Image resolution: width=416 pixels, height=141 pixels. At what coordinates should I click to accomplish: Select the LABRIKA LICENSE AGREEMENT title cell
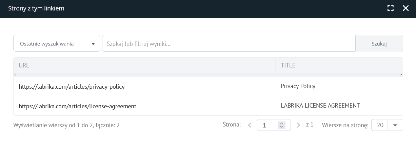click(320, 106)
